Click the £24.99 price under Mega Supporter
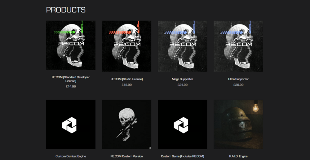This screenshot has height=160, width=310. 183,85
